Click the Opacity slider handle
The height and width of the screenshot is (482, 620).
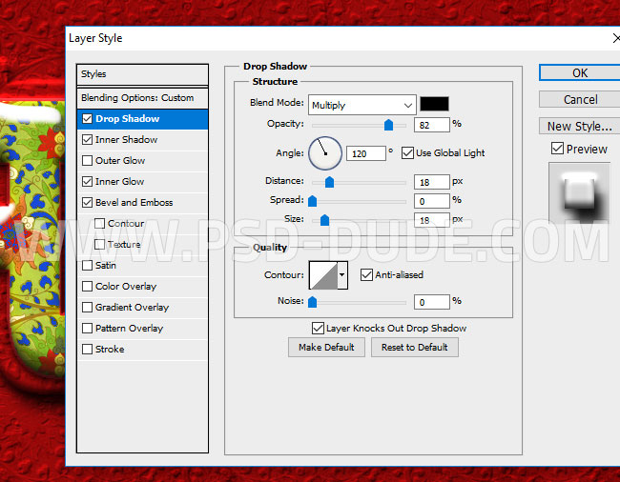[x=388, y=125]
